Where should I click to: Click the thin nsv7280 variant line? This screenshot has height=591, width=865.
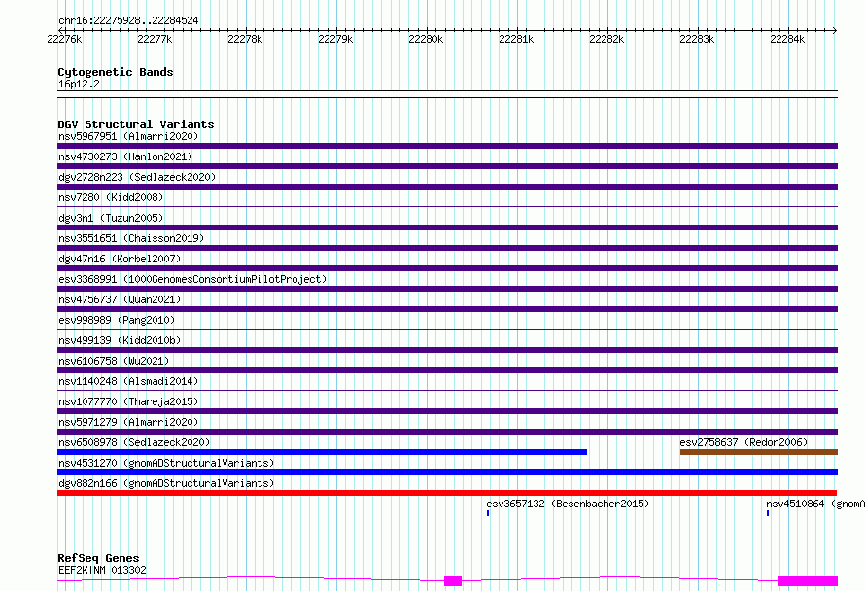point(447,206)
